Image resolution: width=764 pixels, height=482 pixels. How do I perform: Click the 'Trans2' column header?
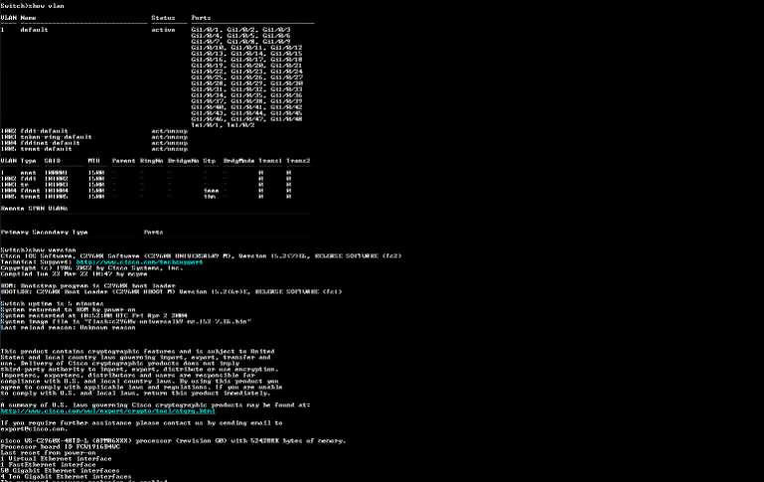click(x=298, y=161)
